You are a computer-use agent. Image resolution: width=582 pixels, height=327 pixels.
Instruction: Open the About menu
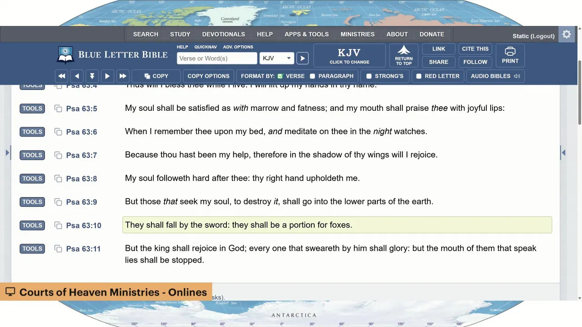(x=397, y=34)
